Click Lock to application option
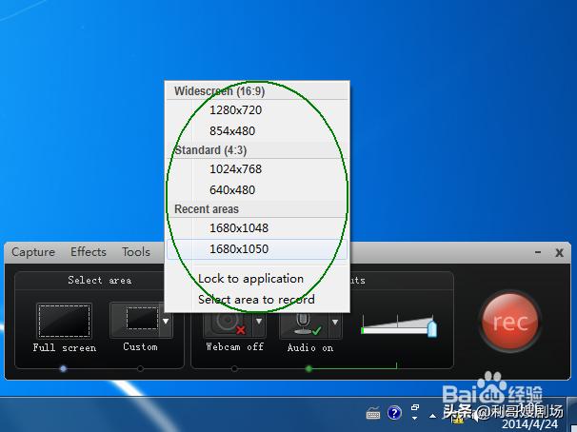The image size is (577, 432). 250,279
